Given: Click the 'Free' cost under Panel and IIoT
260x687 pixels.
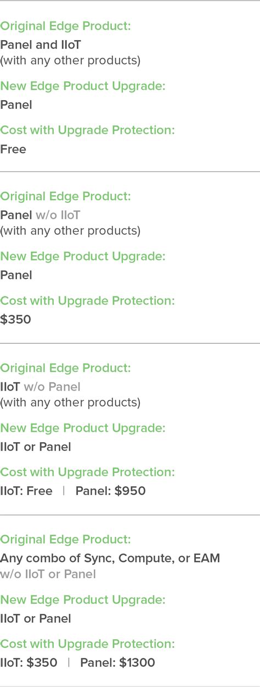Looking at the screenshot, I should [x=13, y=150].
